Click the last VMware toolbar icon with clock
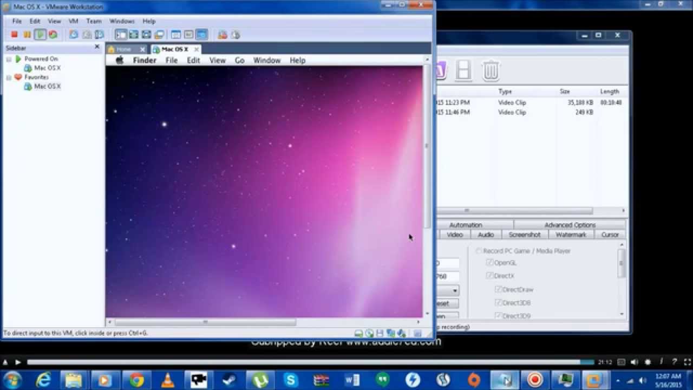693x390 pixels. point(235,35)
